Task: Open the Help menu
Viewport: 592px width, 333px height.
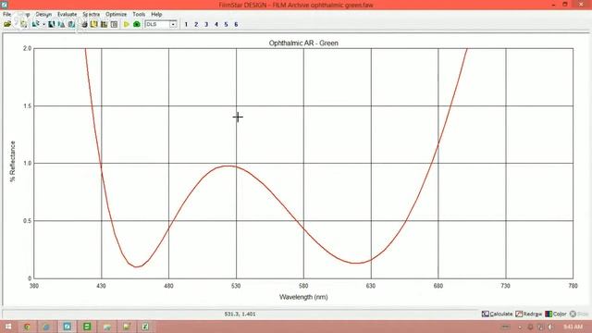Action: click(156, 15)
